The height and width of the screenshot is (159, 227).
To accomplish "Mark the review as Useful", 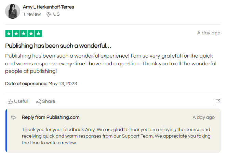I will point(21,101).
